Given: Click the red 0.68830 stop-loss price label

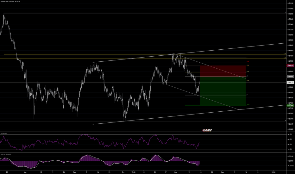Looking at the screenshot, I should tap(291, 66).
